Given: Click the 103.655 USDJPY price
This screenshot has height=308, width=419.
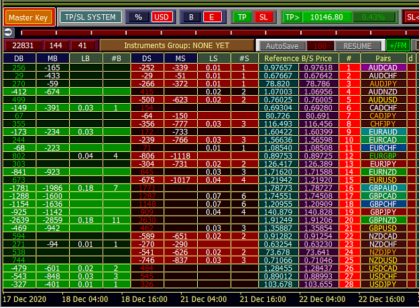Looking at the screenshot, I should coord(318,284).
